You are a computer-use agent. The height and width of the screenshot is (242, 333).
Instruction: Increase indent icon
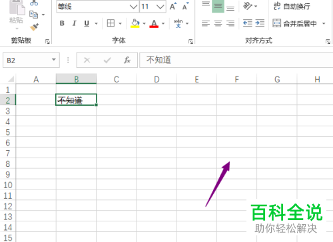click(260, 23)
